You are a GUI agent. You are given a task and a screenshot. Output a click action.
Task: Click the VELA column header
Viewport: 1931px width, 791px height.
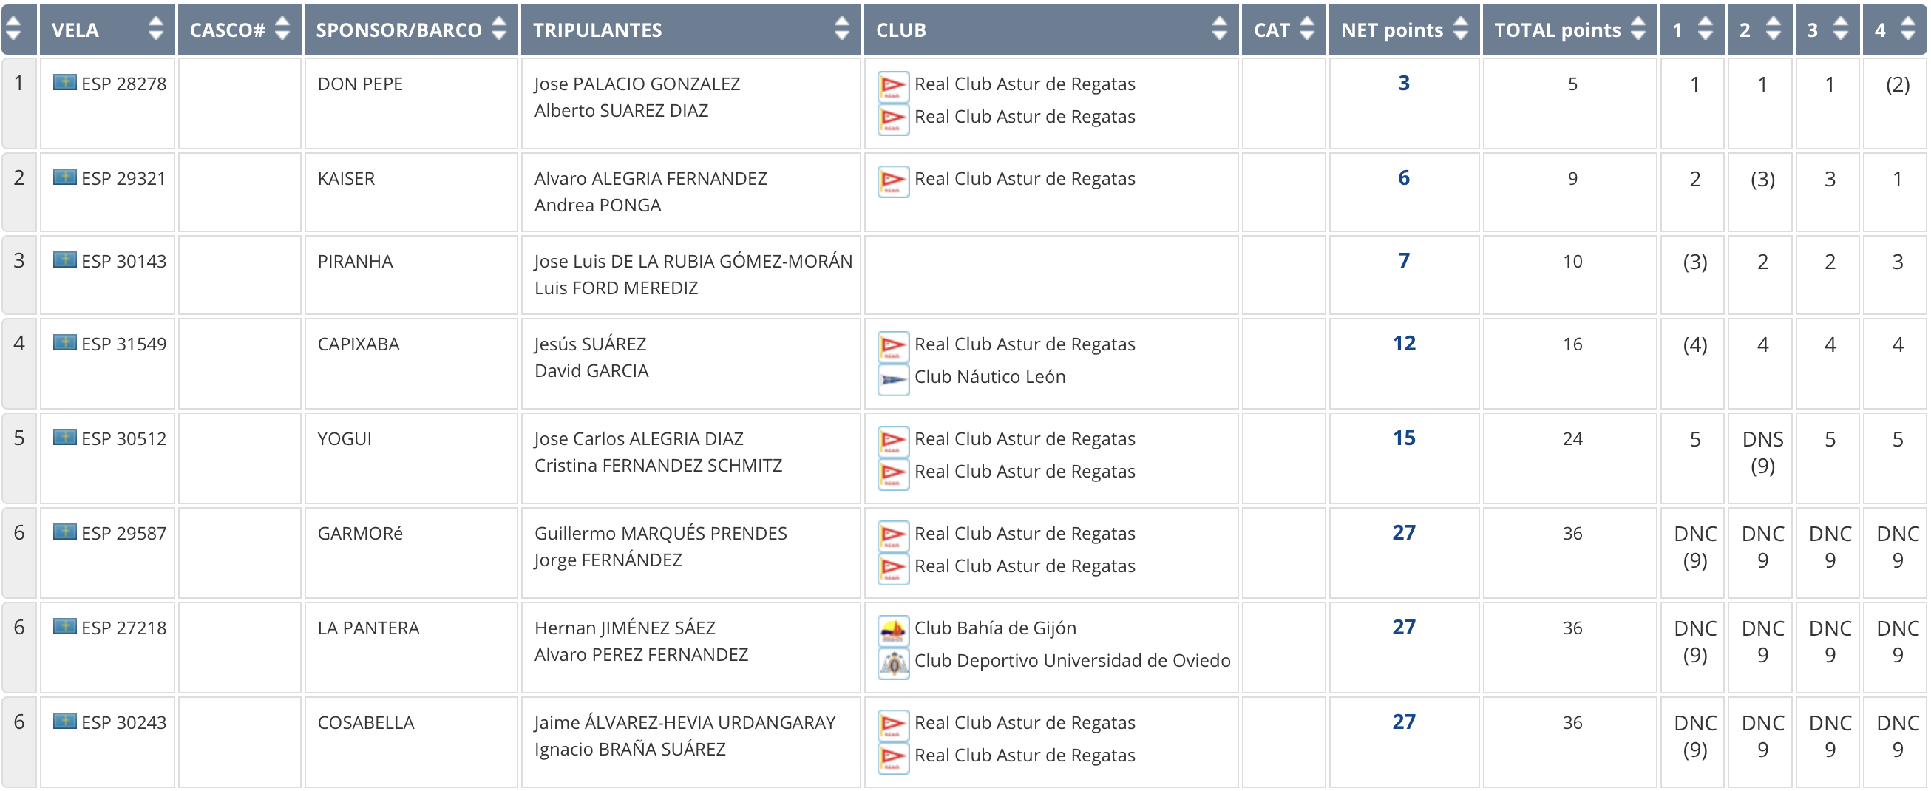107,30
